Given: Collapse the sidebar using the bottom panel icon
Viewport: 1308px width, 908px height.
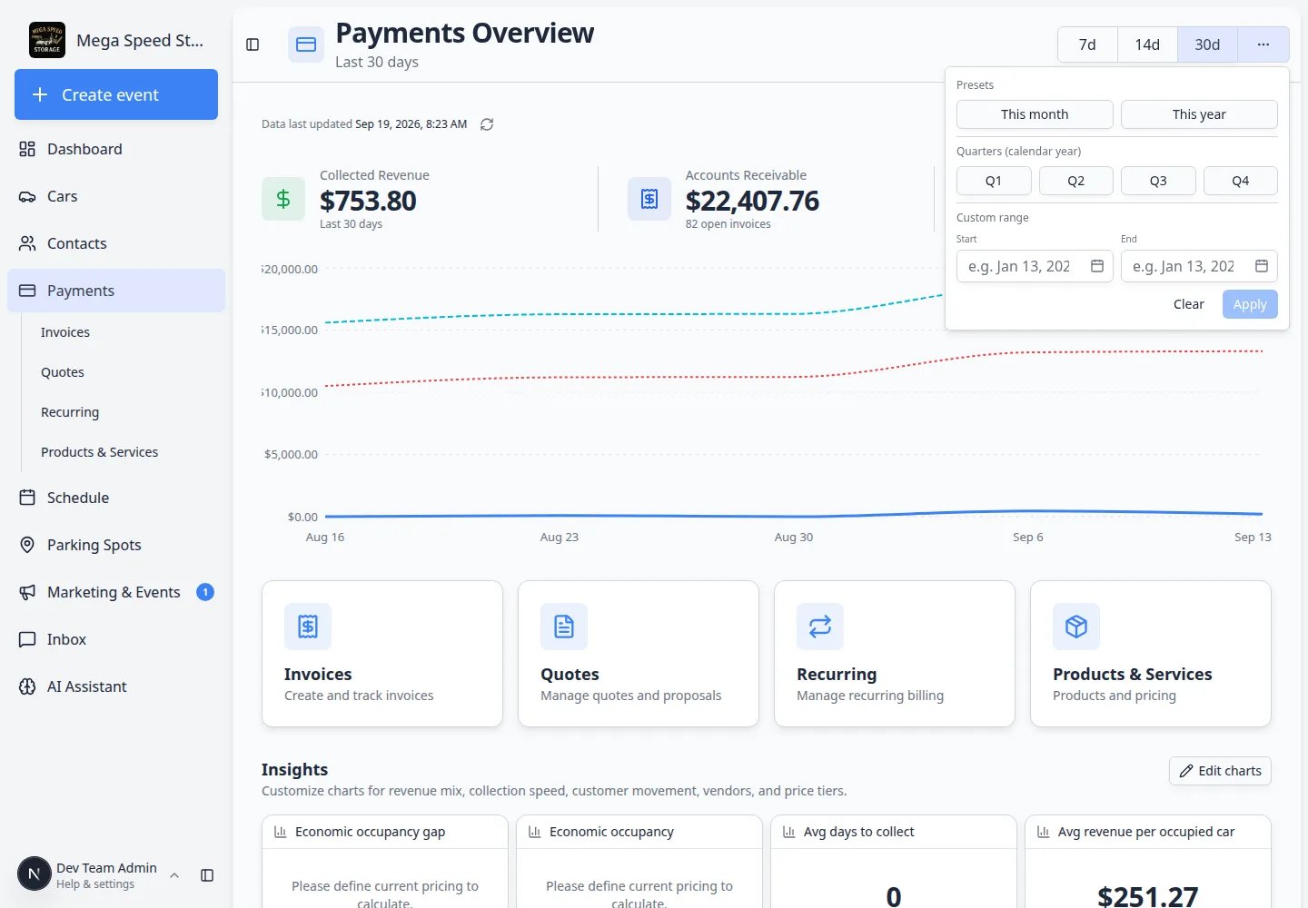Looking at the screenshot, I should 207,875.
